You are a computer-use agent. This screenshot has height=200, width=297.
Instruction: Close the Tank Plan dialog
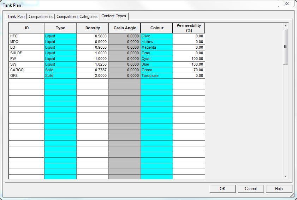point(286,4)
